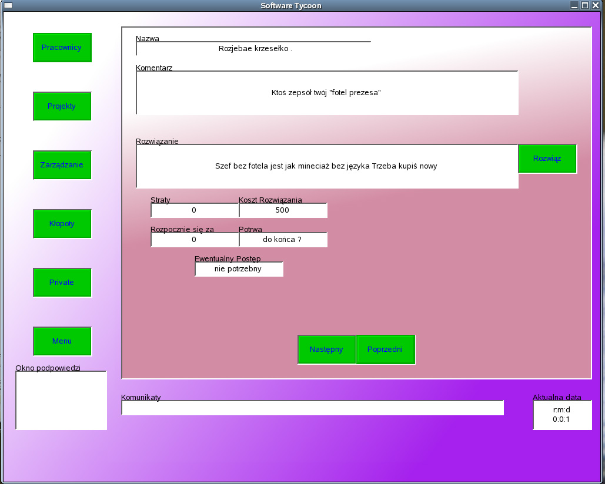Open the Pracownicy section
Screen dimensions: 605x484
pyautogui.click(x=62, y=48)
